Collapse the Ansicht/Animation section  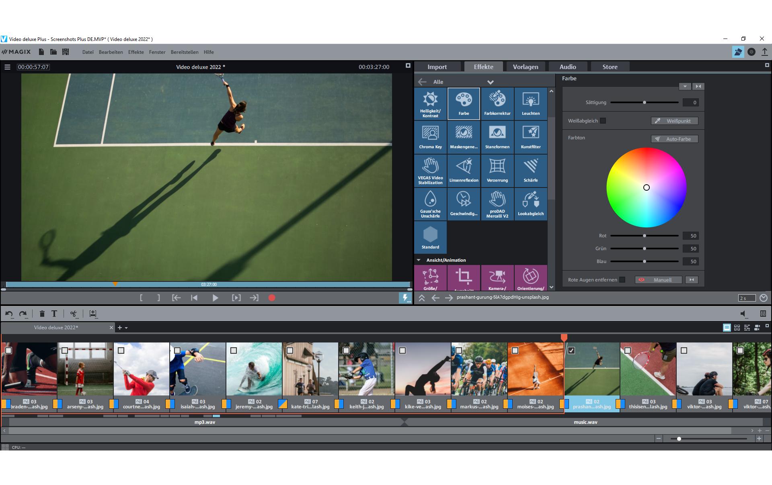click(x=419, y=260)
